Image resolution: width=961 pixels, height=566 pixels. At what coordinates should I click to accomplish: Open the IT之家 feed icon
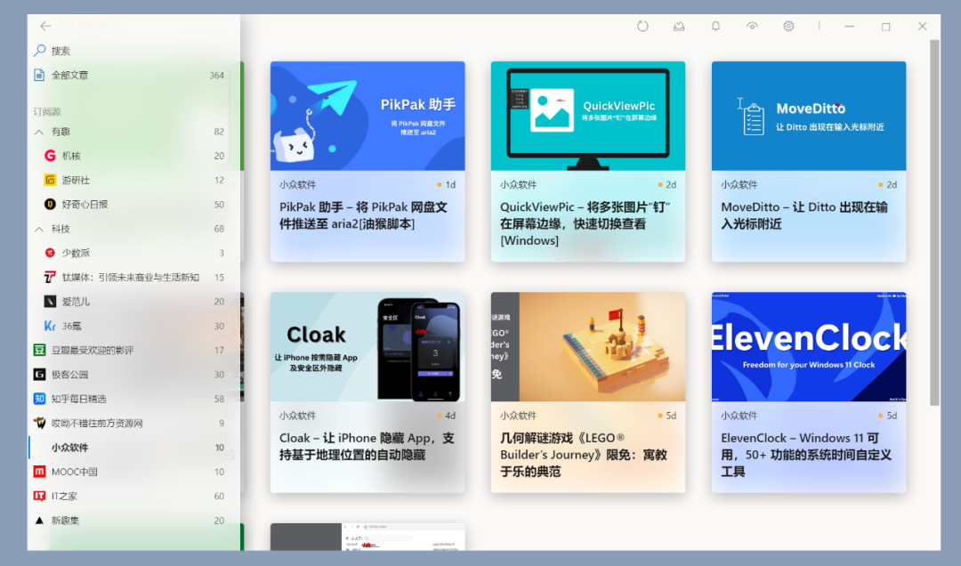[x=39, y=496]
